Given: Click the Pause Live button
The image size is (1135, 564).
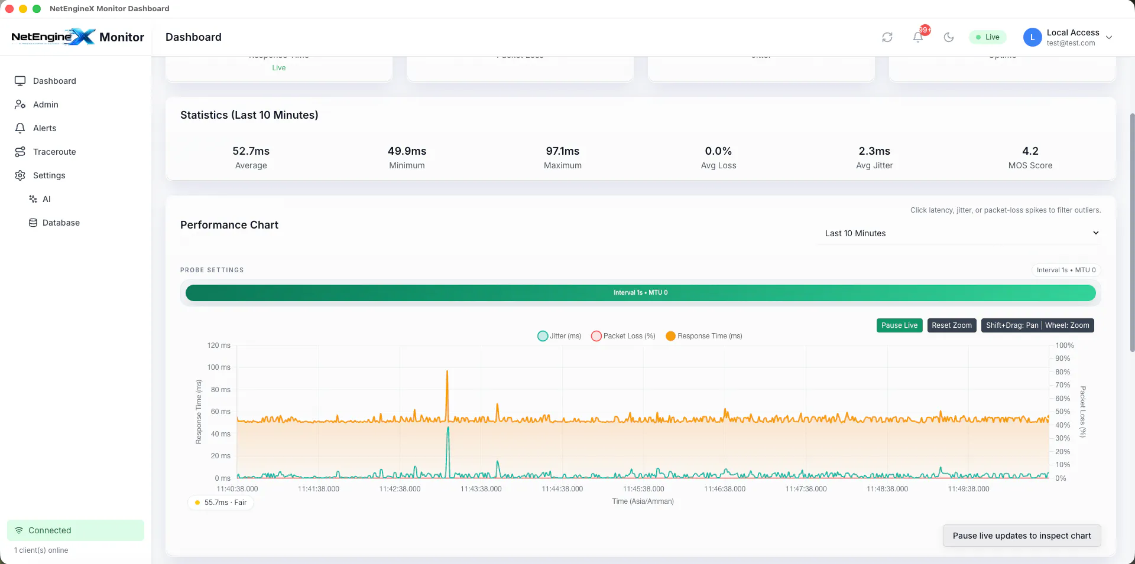Looking at the screenshot, I should click(900, 325).
